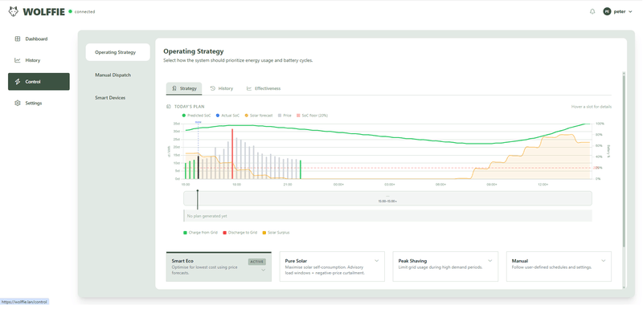Click the Effectiveness tab chart icon

(x=249, y=88)
